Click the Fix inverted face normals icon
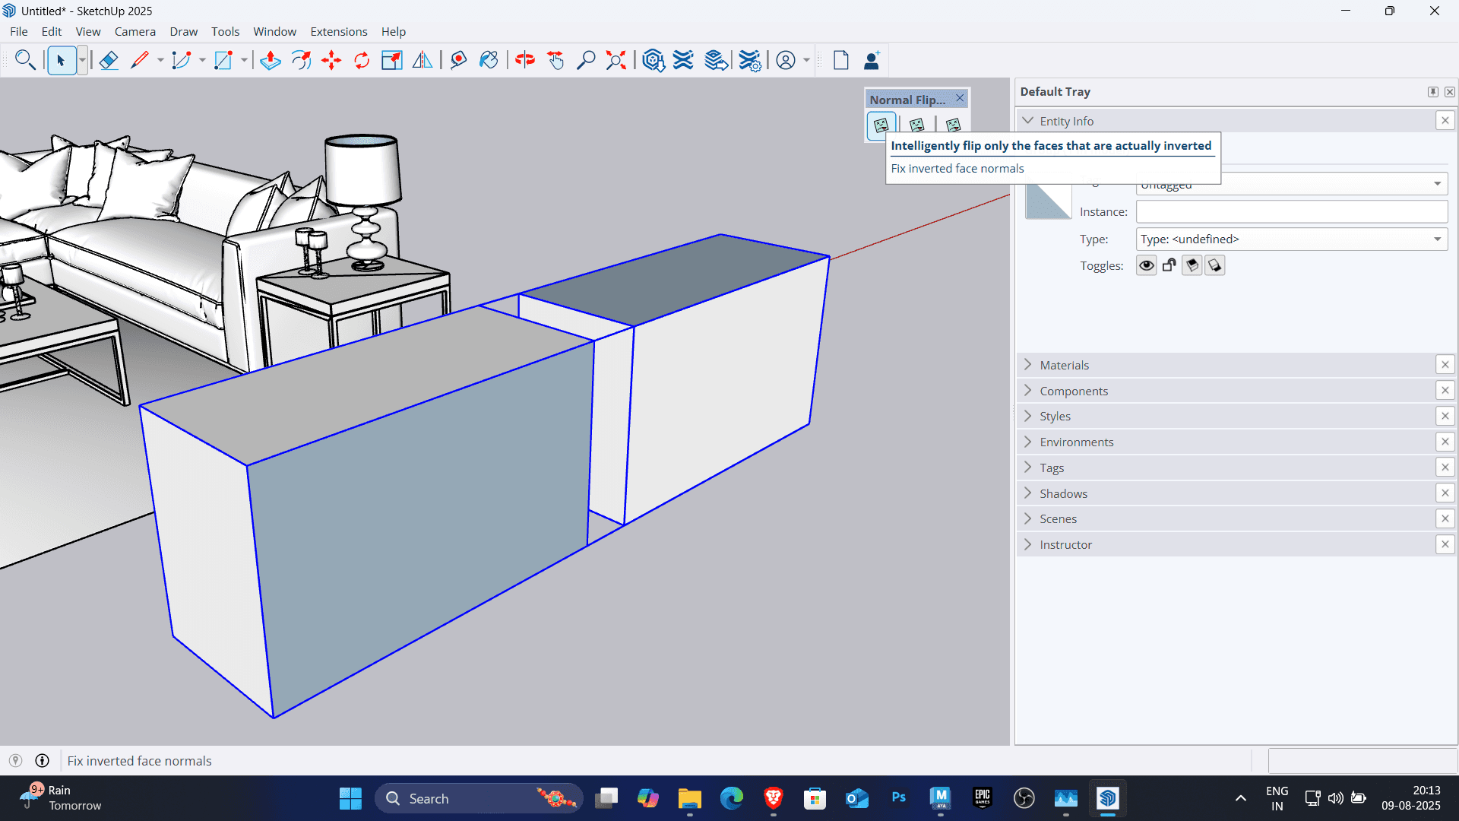This screenshot has height=821, width=1459. pos(881,125)
